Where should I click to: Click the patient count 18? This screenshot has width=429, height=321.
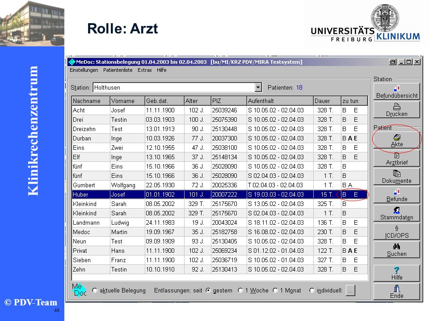click(299, 88)
